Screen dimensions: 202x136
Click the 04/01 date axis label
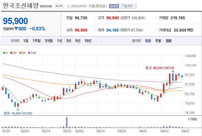(143, 131)
